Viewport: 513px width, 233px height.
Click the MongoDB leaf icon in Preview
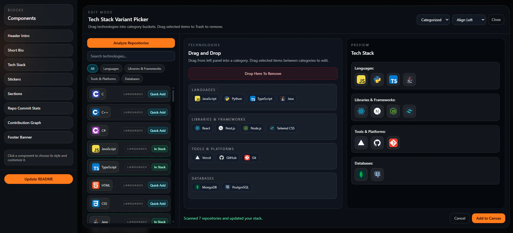361,175
